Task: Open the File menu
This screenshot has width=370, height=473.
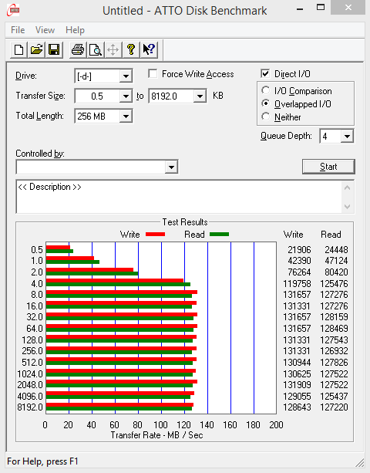Action: pos(18,30)
